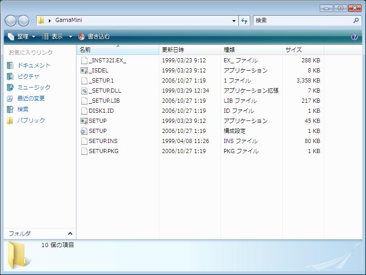Select the DISK1.ID file icon
Image resolution: width=366 pixels, height=275 pixels.
[84, 111]
